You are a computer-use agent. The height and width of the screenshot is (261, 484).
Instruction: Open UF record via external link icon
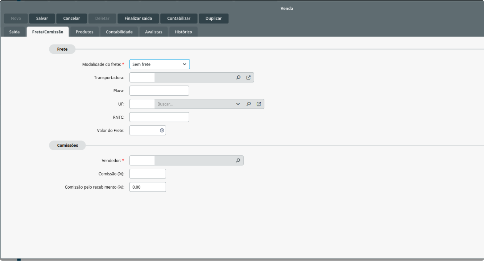(258, 104)
